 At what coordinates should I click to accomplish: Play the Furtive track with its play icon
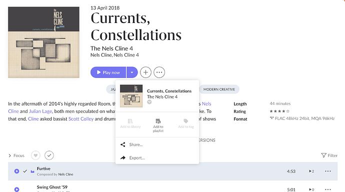click(x=16, y=171)
